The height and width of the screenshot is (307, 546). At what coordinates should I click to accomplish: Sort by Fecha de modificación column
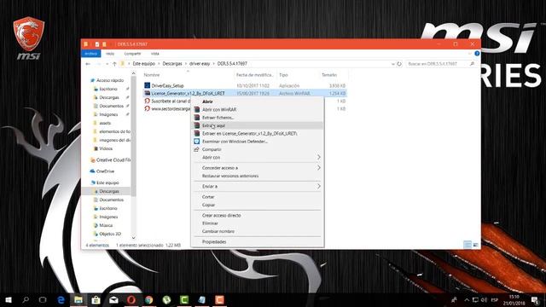(x=254, y=75)
